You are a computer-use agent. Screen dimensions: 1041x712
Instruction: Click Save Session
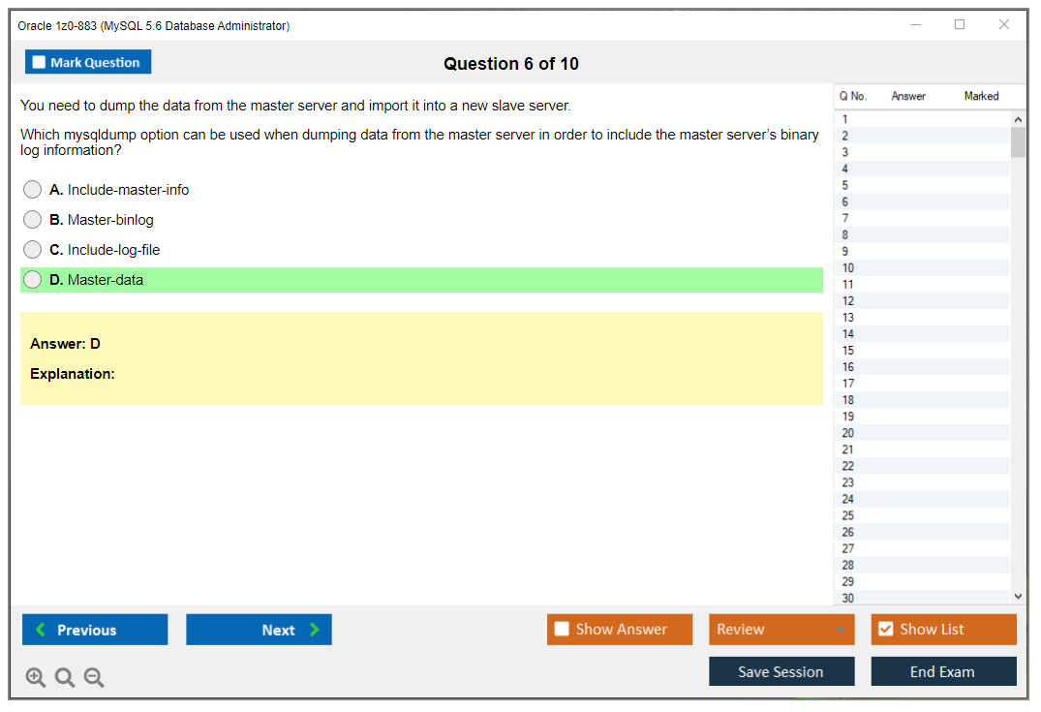pos(781,670)
